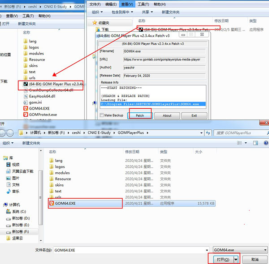Select 图片 library in dialog sidebar
The height and width of the screenshot is (264, 269).
click(x=13, y=178)
